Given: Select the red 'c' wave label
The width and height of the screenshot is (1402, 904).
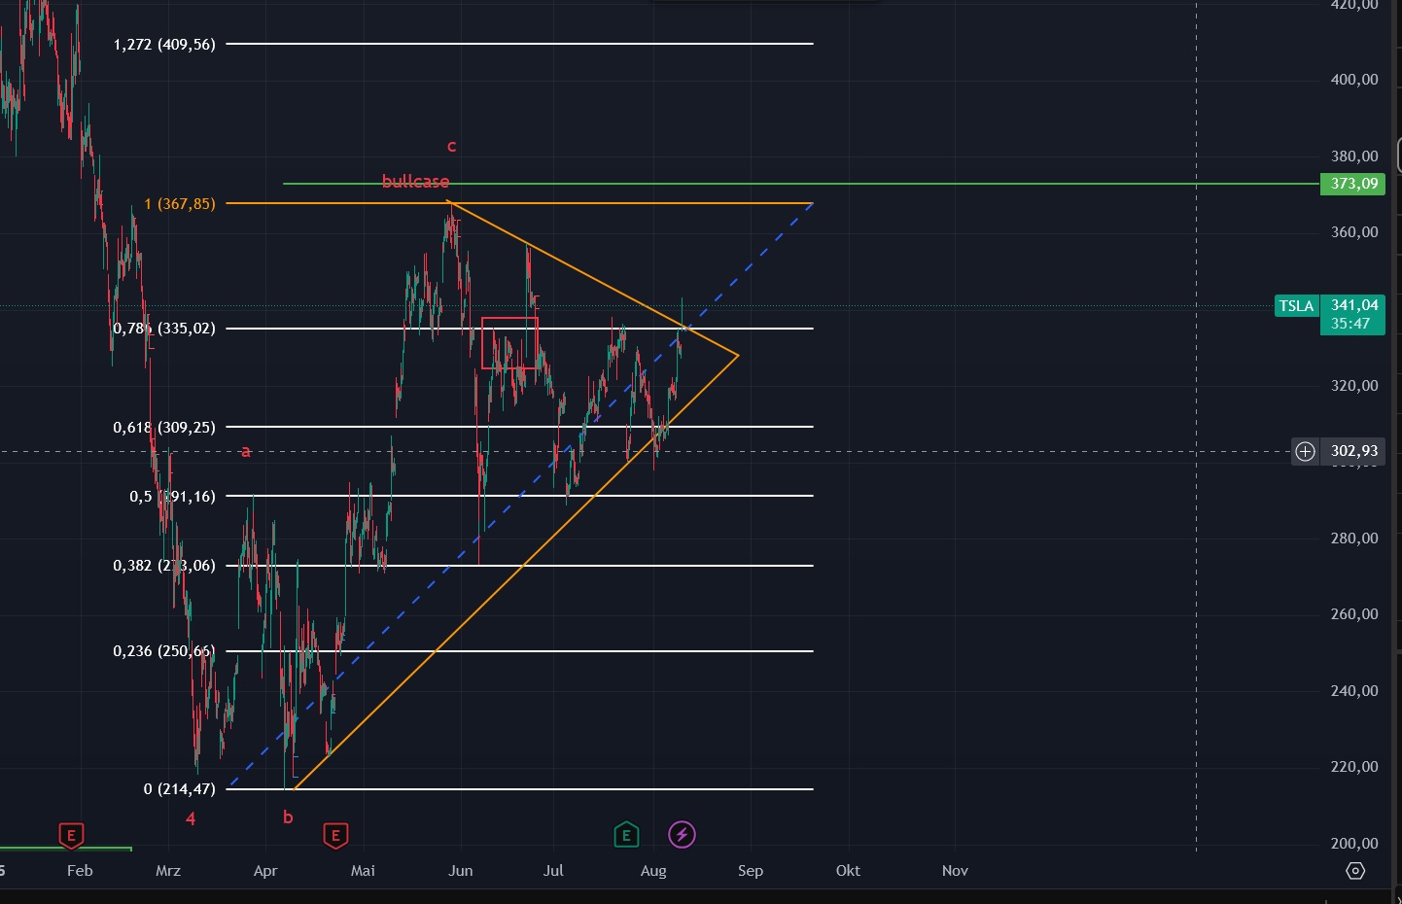Looking at the screenshot, I should coord(451,147).
